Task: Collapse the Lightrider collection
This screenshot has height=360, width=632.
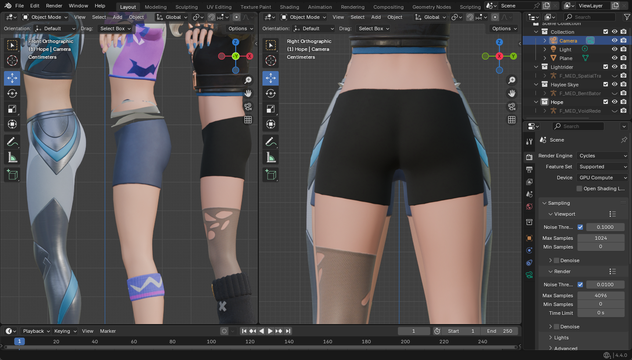Action: tap(536, 67)
